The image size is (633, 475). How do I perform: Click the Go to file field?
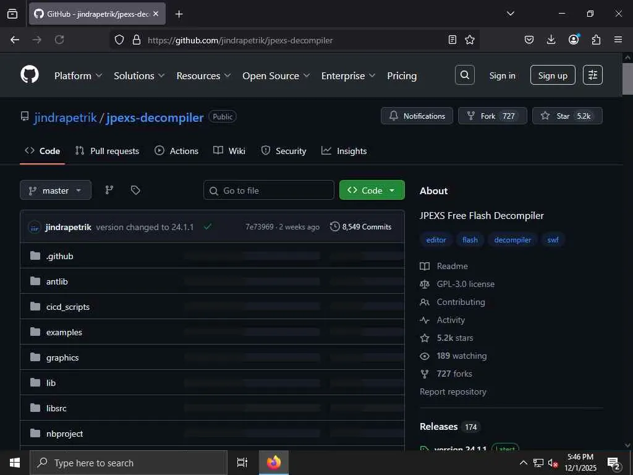(269, 190)
